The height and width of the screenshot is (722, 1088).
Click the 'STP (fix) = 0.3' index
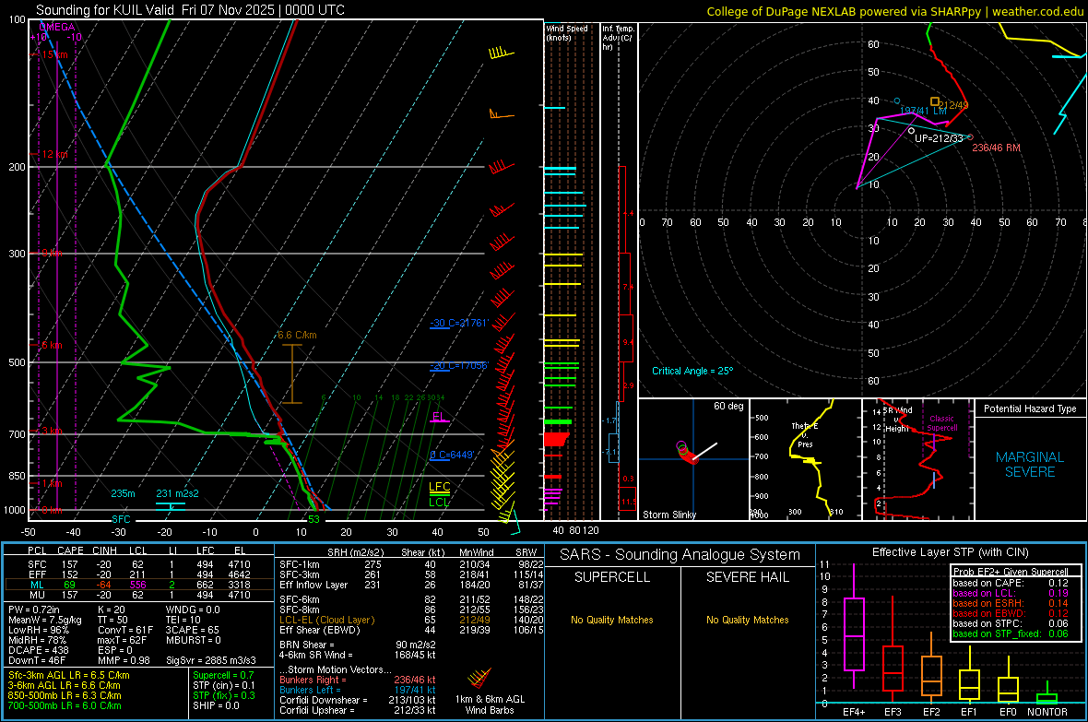tap(223, 695)
